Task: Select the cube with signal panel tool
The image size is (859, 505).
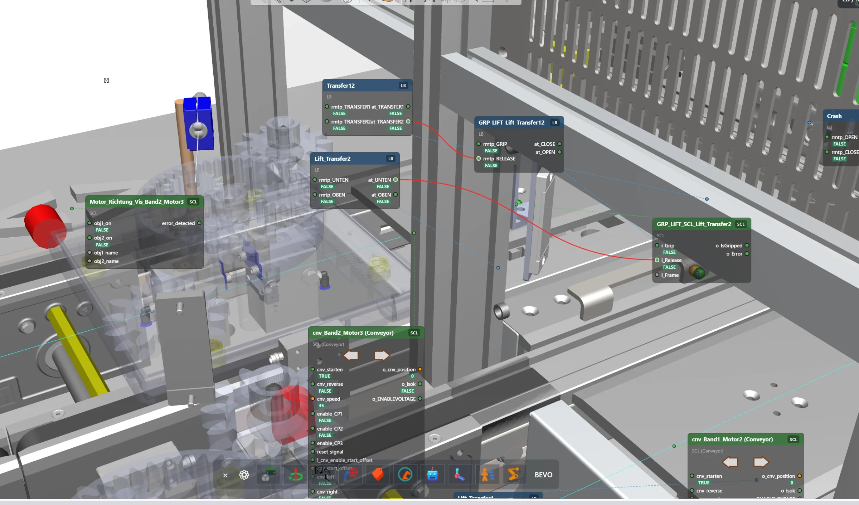Action: 268,475
